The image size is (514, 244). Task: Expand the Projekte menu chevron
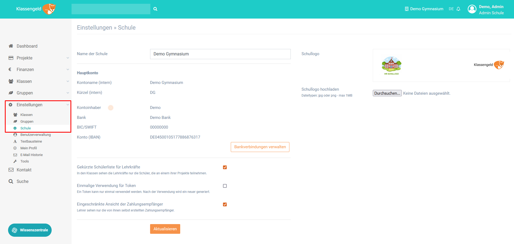click(68, 58)
